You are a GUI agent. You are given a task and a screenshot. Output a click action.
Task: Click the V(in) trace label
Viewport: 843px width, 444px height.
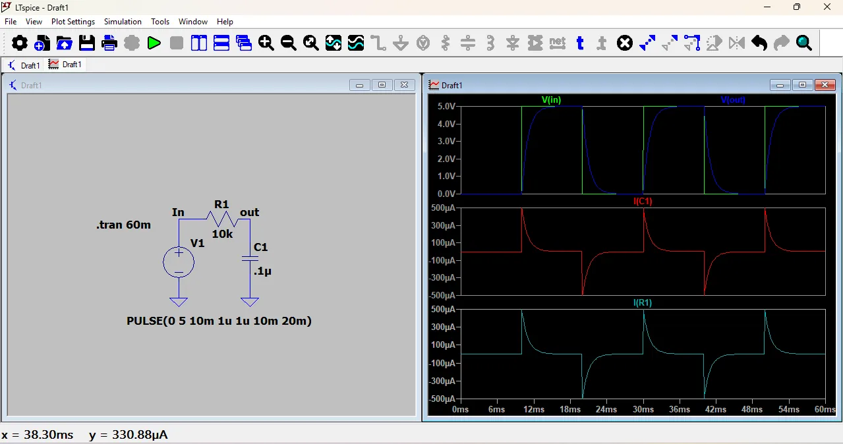tap(551, 100)
